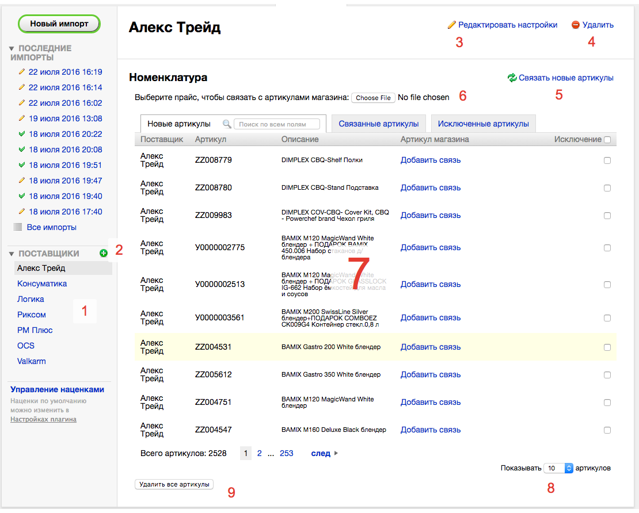The image size is (639, 513).
Task: Click the pencil icon beside 19 июля 2016 13:08
Action: (x=22, y=118)
